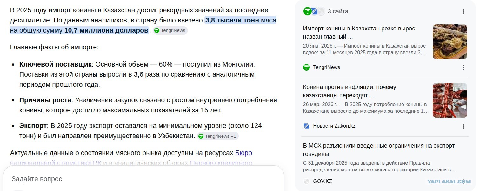Open three-dot menu for GOV.KZ result
This screenshot has height=191, width=479.
coord(463,181)
